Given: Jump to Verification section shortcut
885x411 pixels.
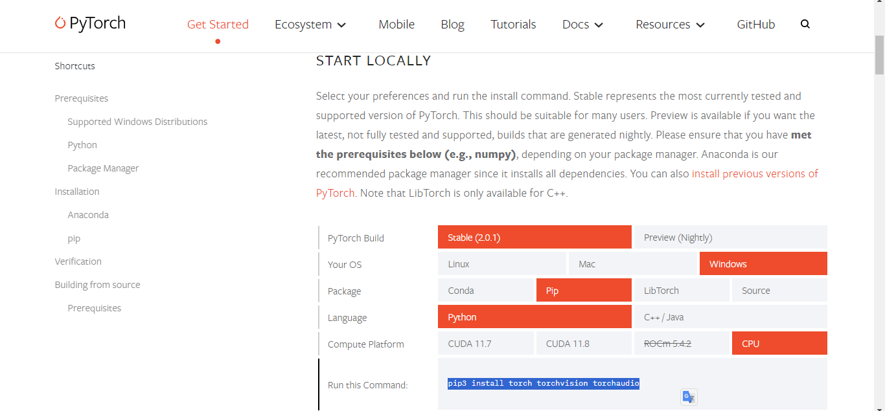Looking at the screenshot, I should point(78,261).
